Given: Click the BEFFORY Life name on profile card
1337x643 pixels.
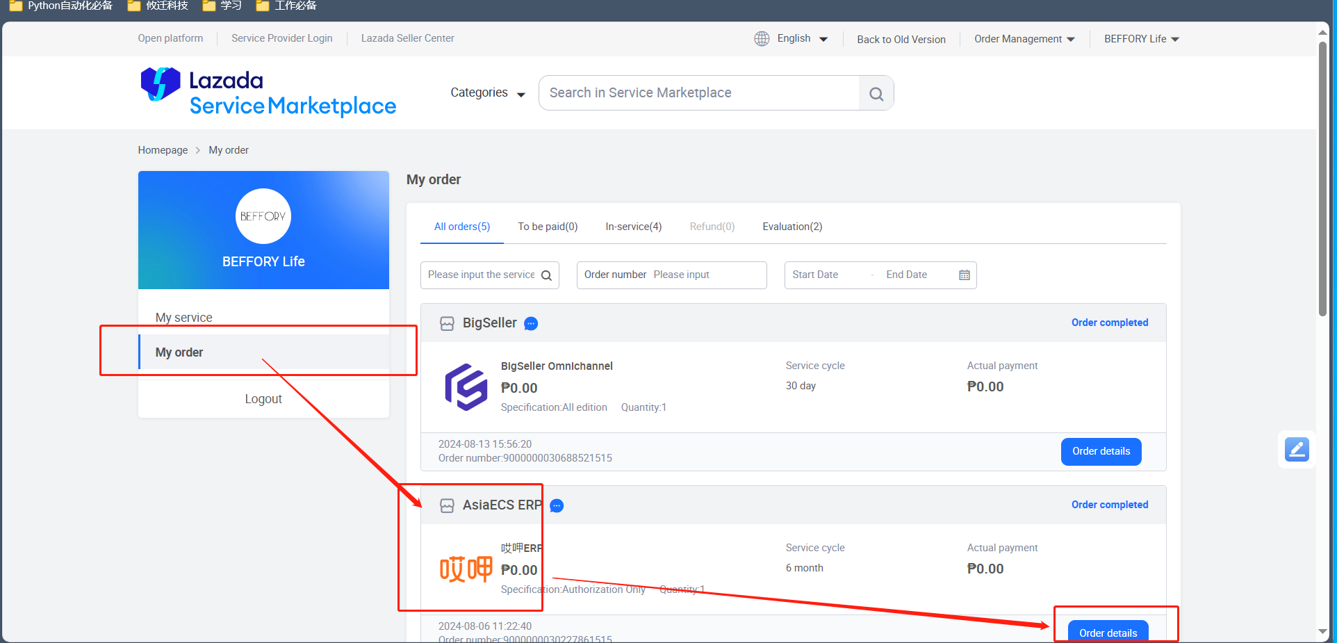Looking at the screenshot, I should pos(263,262).
